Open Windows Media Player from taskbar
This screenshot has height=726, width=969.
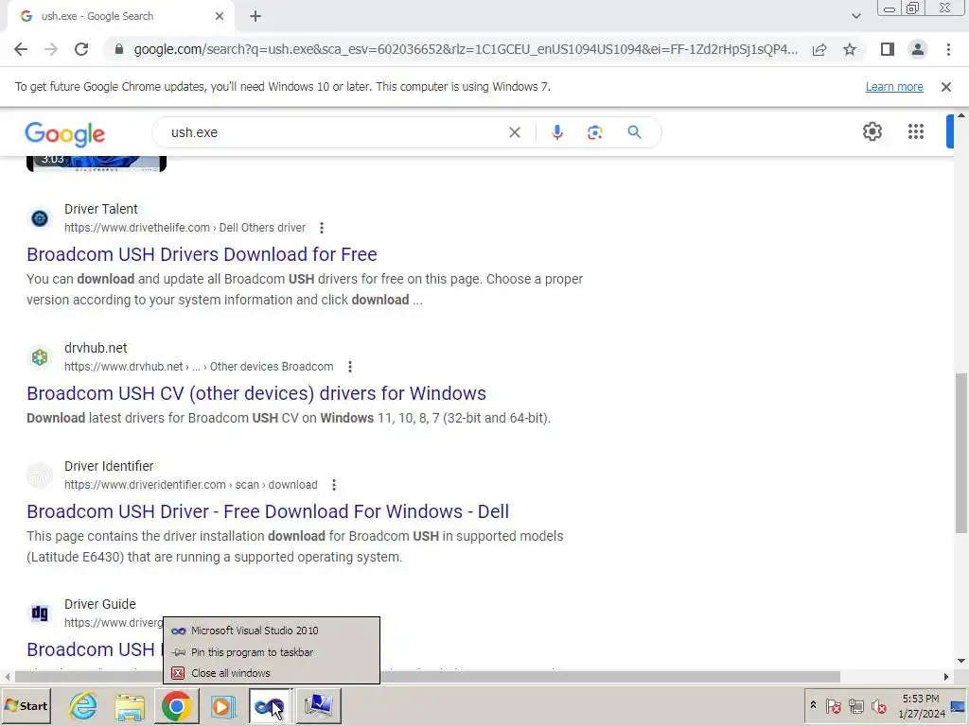(x=222, y=705)
